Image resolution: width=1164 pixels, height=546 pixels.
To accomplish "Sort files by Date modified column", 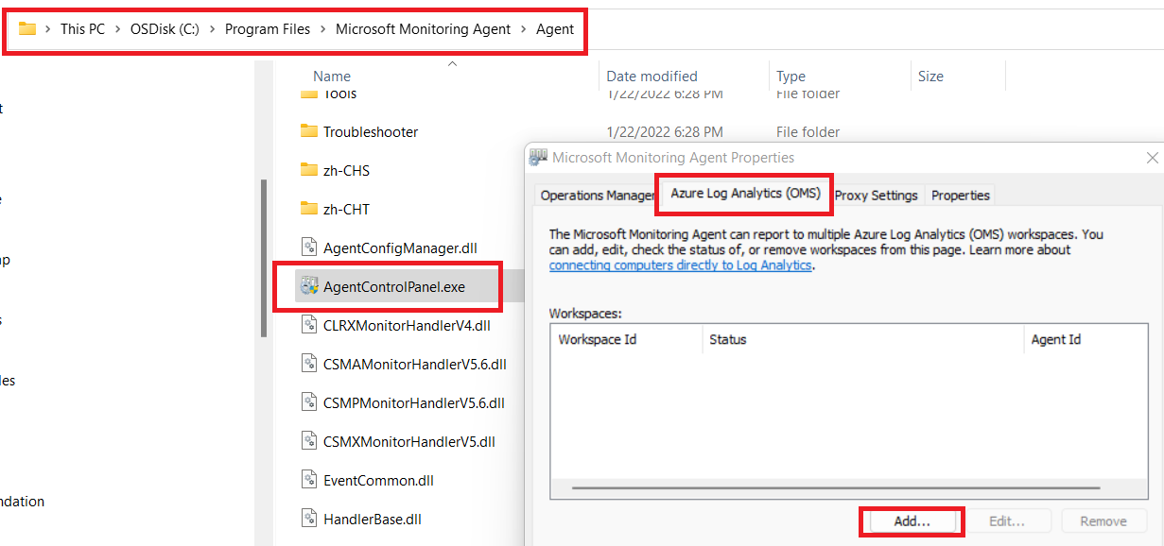I will point(651,77).
